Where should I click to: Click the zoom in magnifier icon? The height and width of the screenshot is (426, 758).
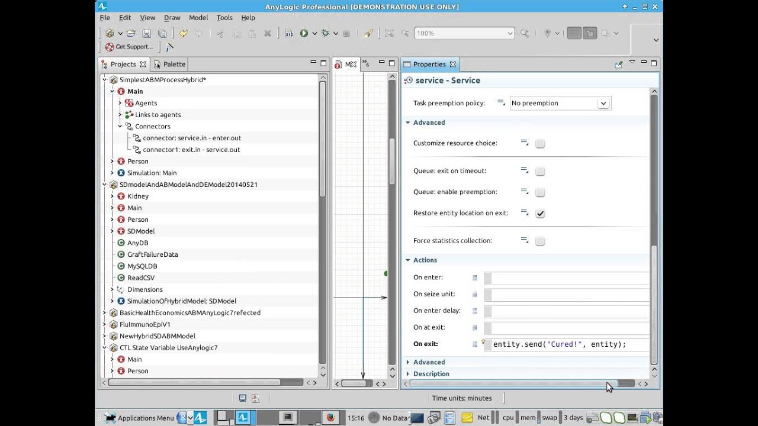coord(525,34)
